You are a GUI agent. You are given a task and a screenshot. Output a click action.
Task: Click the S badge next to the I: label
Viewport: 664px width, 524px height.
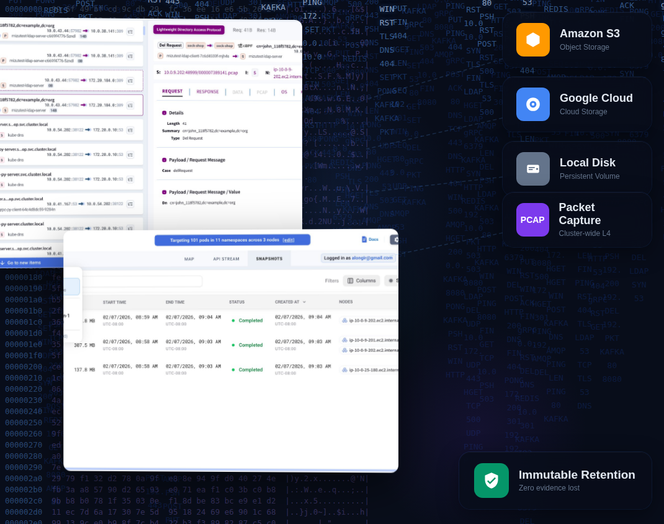tap(255, 73)
